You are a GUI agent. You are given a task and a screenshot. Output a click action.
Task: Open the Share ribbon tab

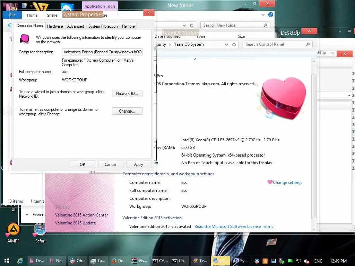[52, 15]
